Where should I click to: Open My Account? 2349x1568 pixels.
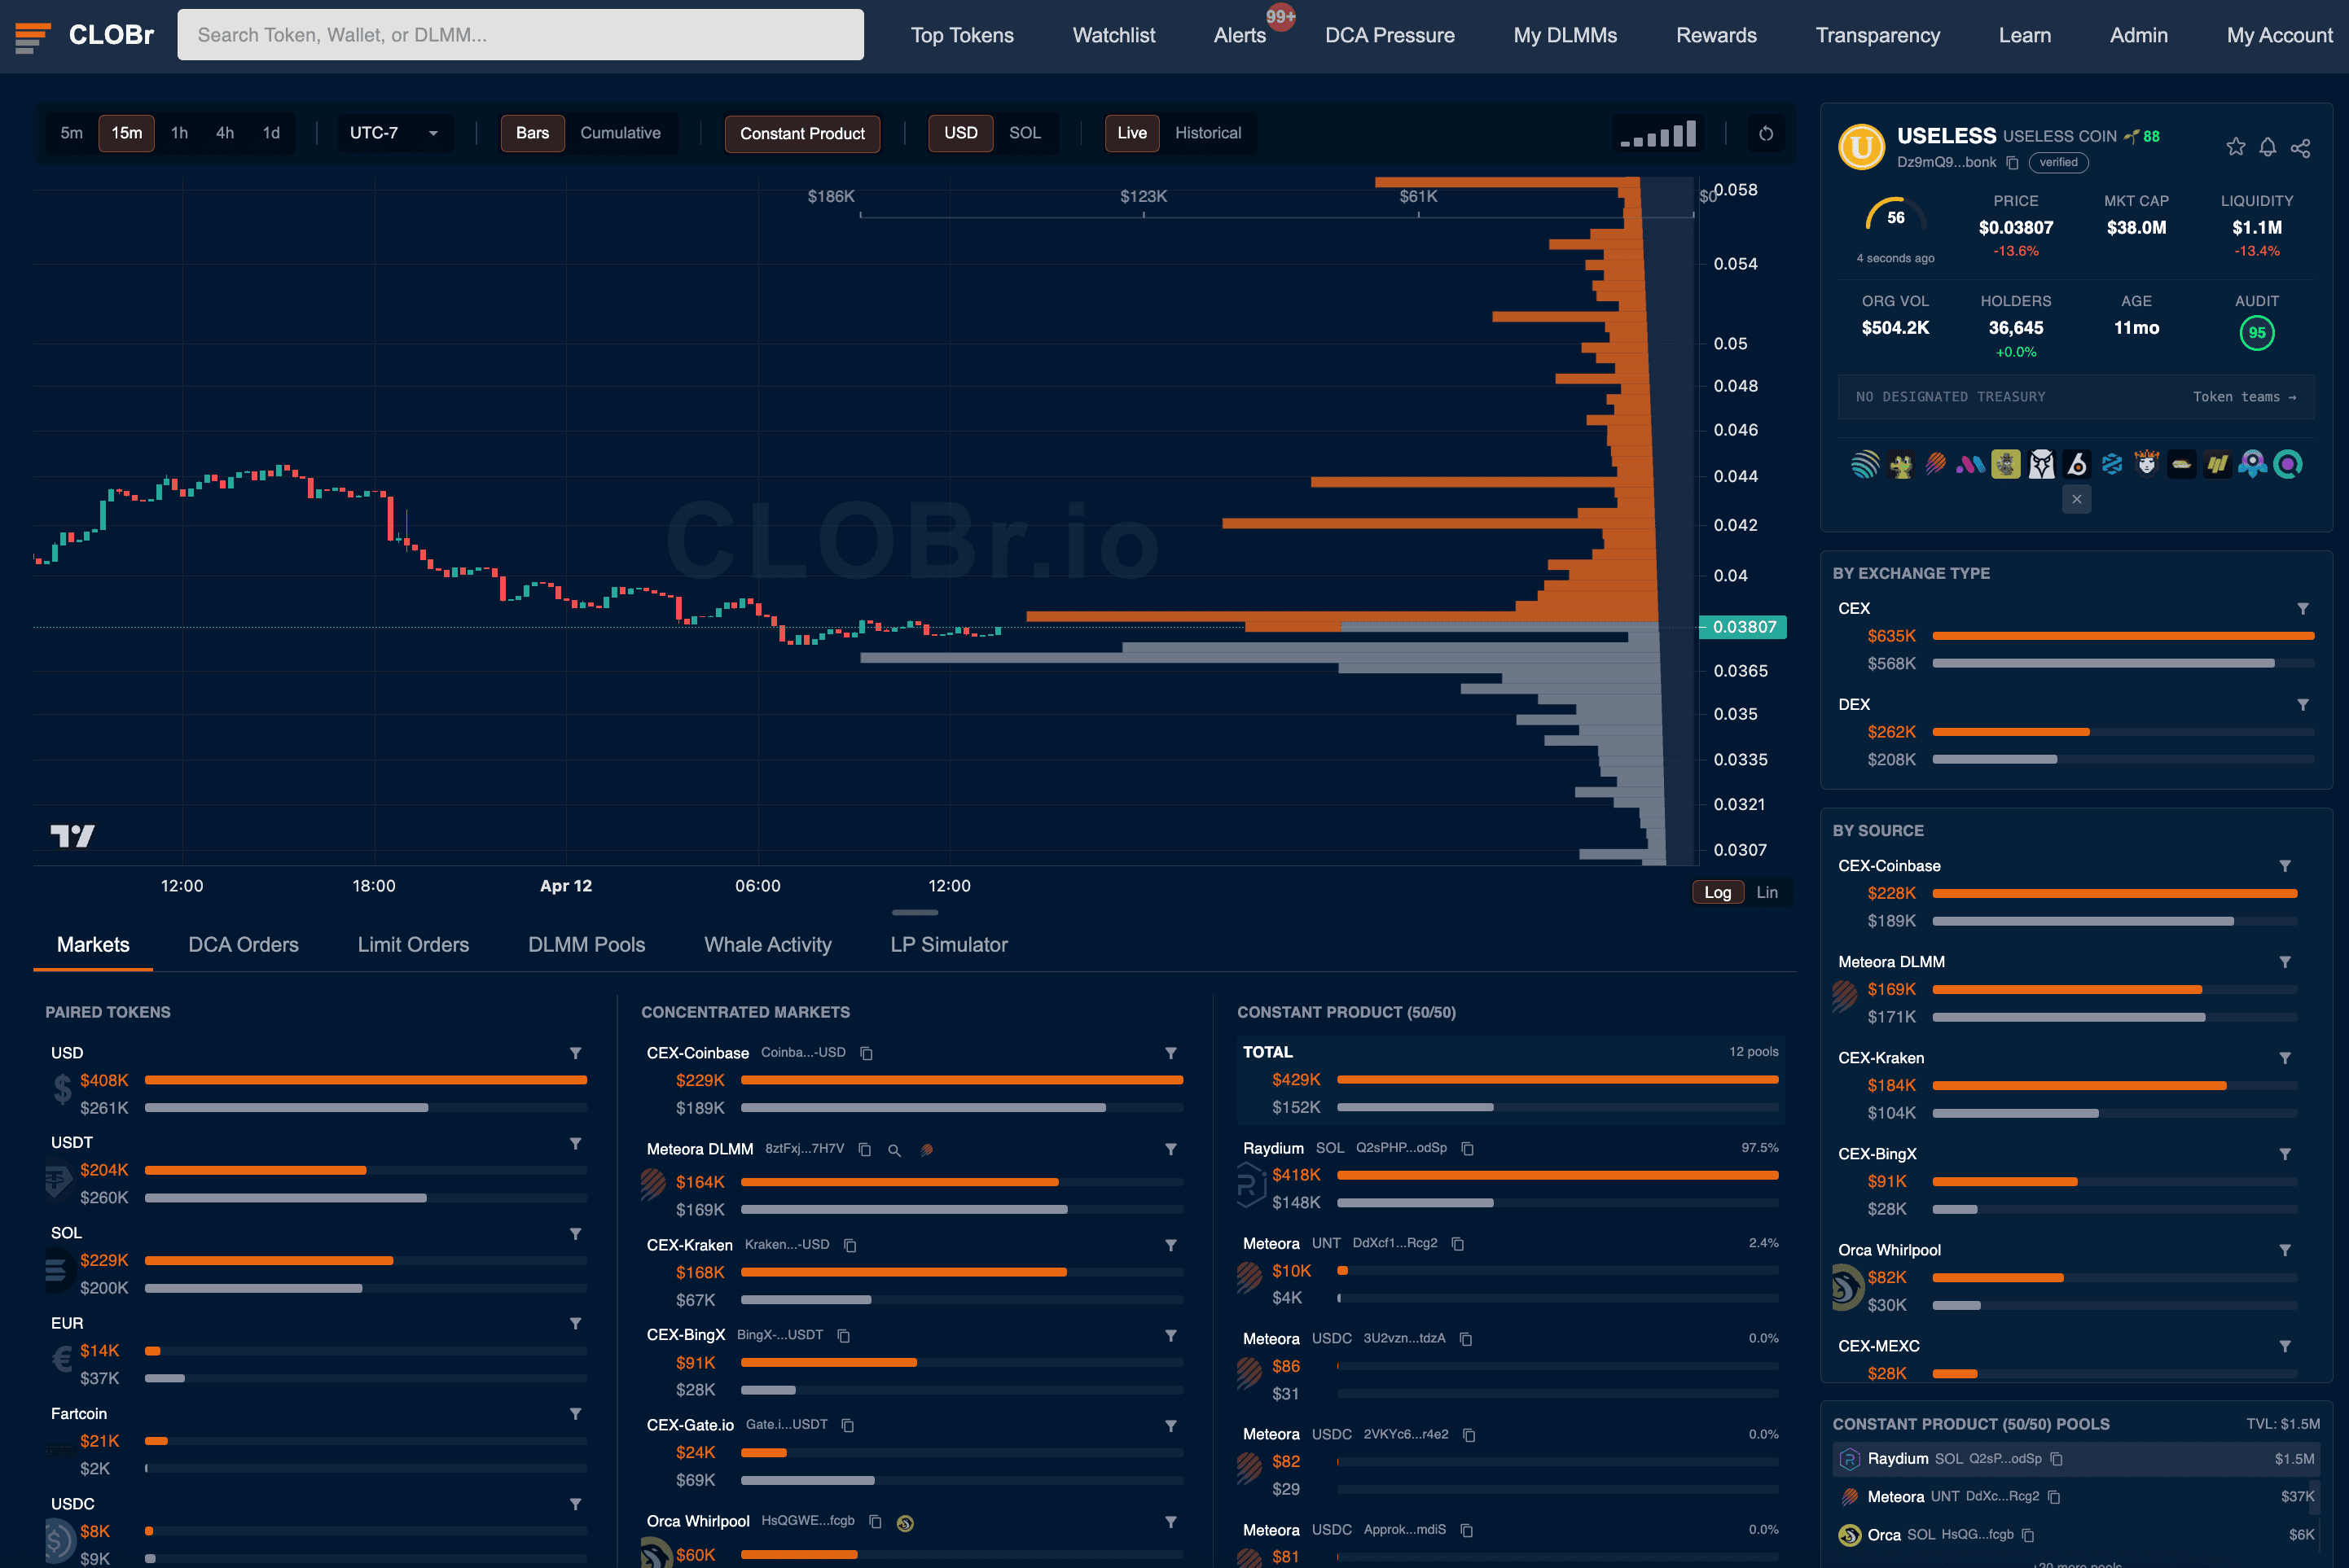point(2279,35)
